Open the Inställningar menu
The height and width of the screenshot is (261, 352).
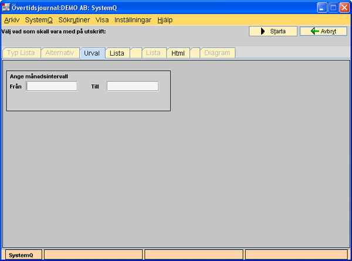(x=133, y=20)
